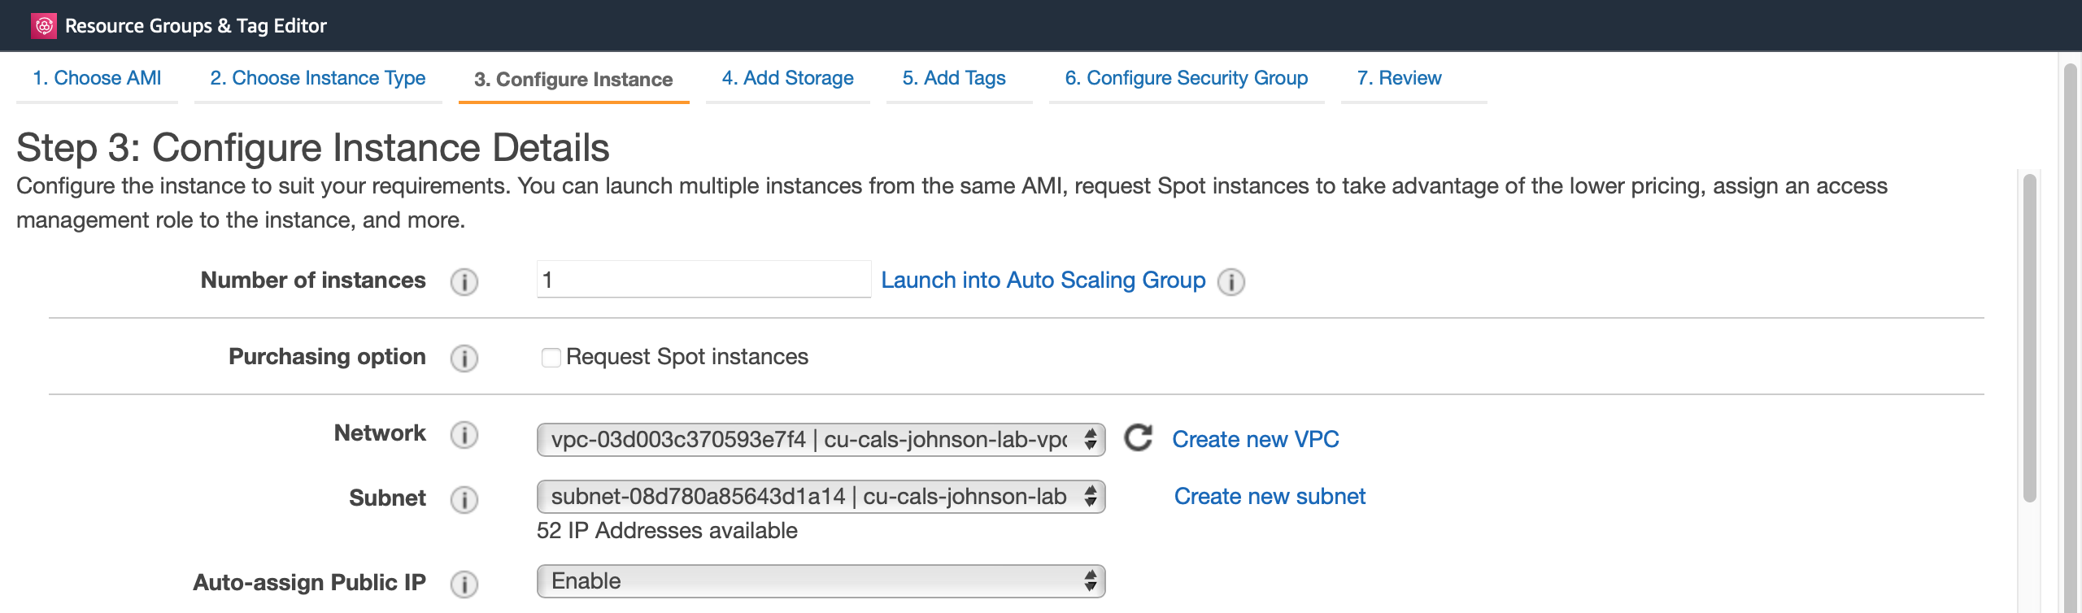Open info icon for Number of instances
The image size is (2082, 613).
pyautogui.click(x=464, y=282)
